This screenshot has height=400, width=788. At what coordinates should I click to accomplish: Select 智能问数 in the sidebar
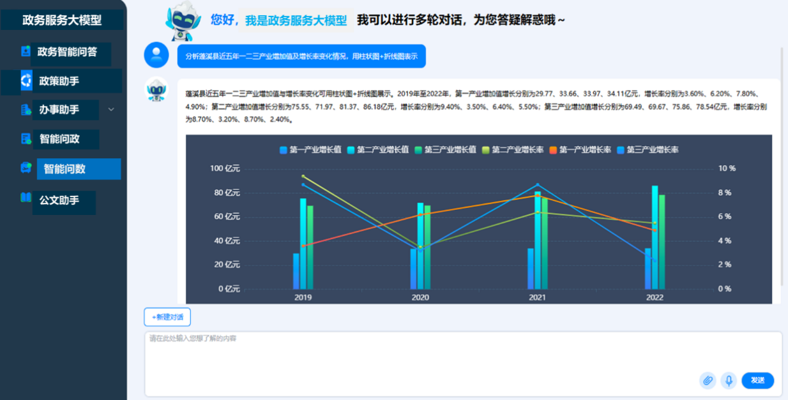pyautogui.click(x=64, y=169)
